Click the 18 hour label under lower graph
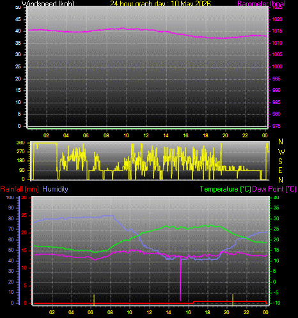The height and width of the screenshot is (318, 298). (x=207, y=312)
